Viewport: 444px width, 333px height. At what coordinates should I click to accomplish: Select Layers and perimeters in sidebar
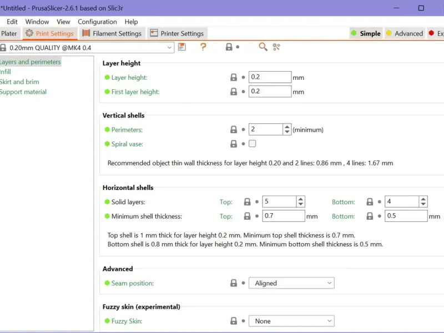(30, 62)
